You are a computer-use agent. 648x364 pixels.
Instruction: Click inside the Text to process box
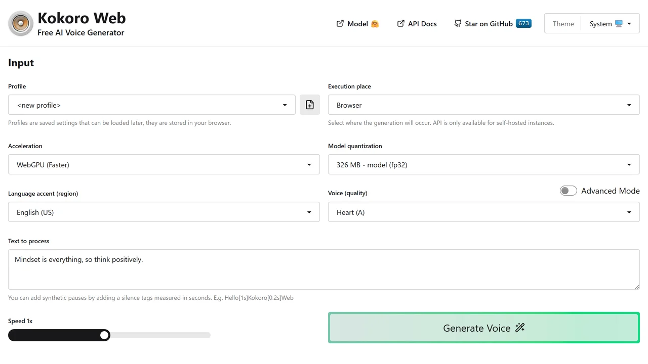[x=324, y=269]
